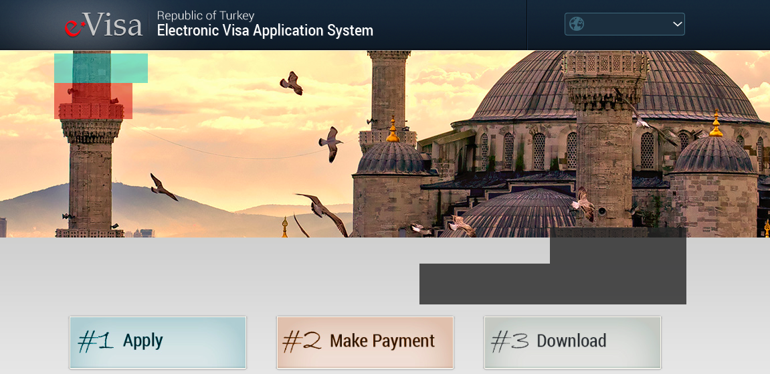
Task: Click the red e-Visa logo
Action: [x=104, y=25]
